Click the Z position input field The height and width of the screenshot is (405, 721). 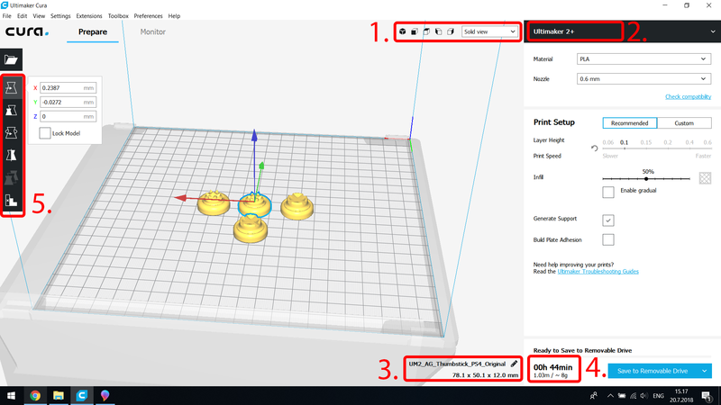pos(68,117)
